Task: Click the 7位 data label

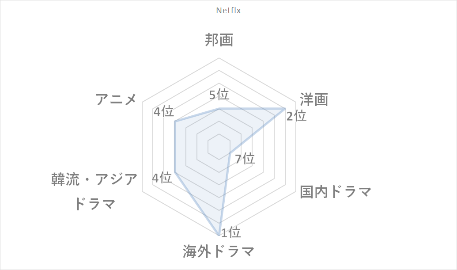Action: (x=245, y=159)
